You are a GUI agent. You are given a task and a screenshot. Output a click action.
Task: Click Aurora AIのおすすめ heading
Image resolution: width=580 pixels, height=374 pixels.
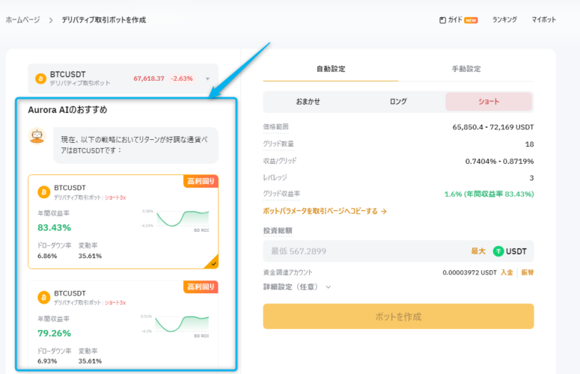[67, 110]
